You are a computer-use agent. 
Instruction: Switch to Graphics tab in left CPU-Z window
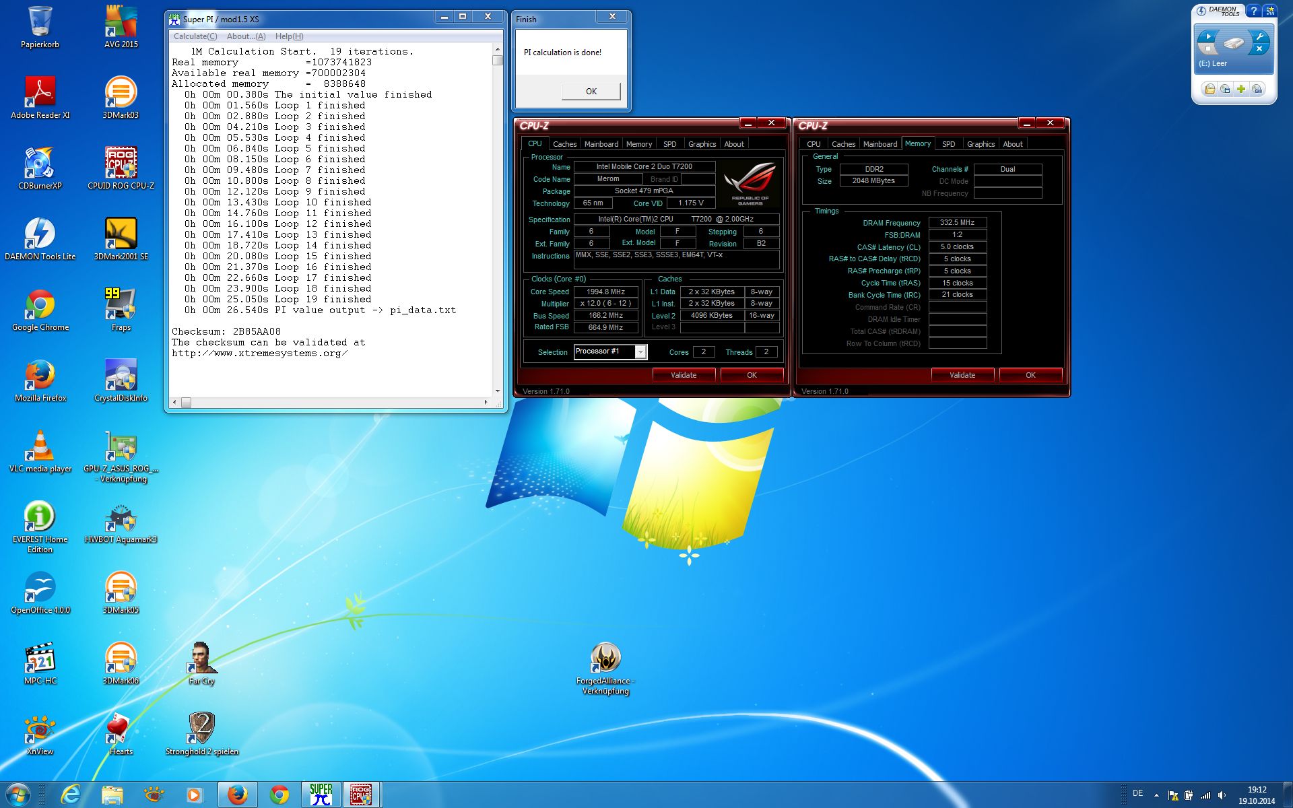[x=702, y=144]
